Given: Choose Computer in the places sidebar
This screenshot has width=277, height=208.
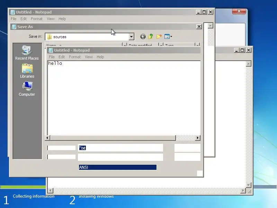Looking at the screenshot, I should (x=27, y=89).
